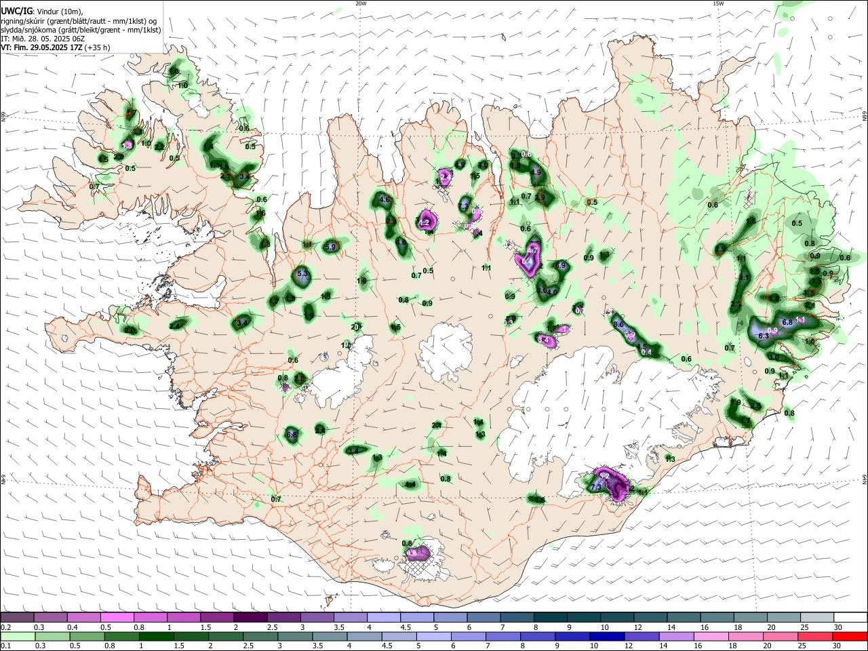Select the slydda/snjókoma legend description line
Screen dimensions: 868x651
click(81, 30)
